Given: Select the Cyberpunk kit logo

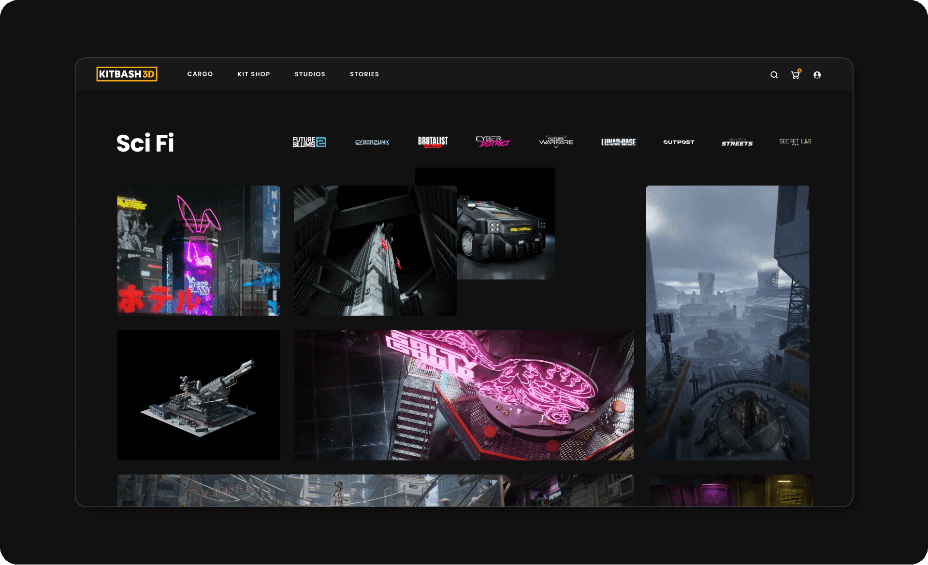Looking at the screenshot, I should [372, 142].
